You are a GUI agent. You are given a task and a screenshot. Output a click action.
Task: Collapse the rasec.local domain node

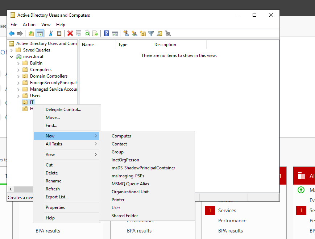[x=12, y=57]
